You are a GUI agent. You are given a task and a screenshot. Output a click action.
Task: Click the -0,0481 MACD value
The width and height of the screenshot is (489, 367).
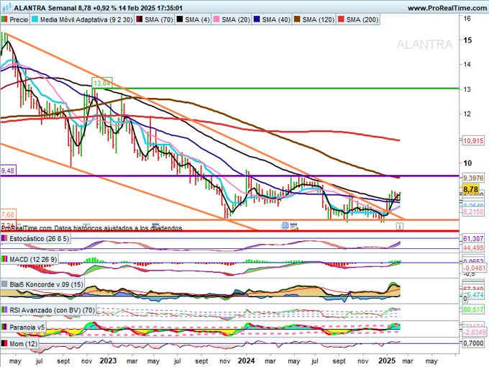click(474, 268)
